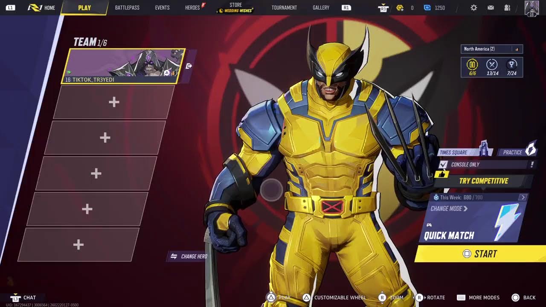Invite a player to team slot six

[x=78, y=244]
